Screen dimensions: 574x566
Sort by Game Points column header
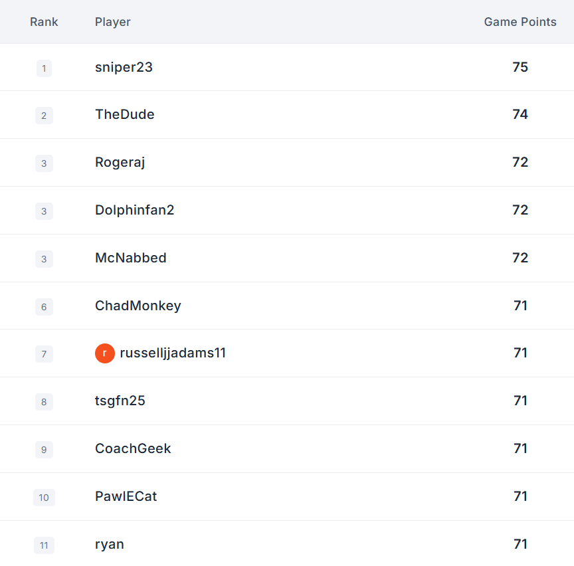[520, 22]
